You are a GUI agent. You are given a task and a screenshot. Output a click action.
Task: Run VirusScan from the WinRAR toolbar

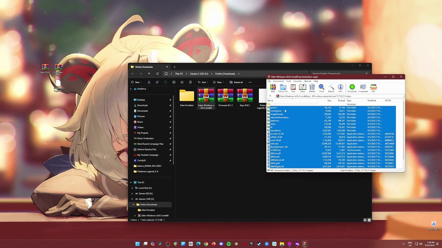point(352,88)
